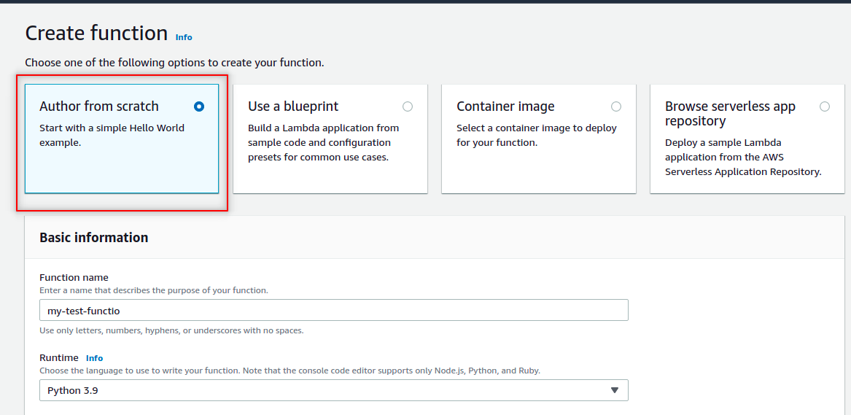Click the container image card's deploy description

pos(536,135)
